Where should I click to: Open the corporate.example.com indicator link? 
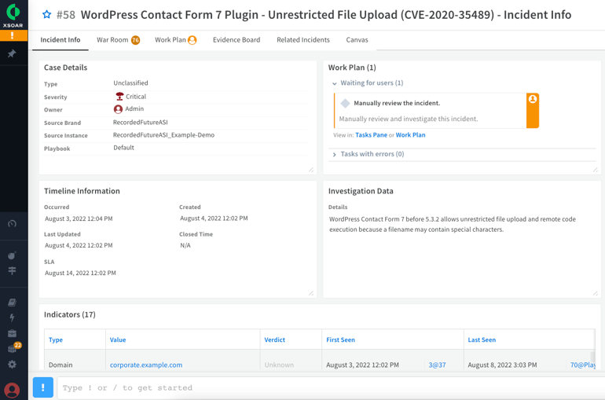pos(146,365)
